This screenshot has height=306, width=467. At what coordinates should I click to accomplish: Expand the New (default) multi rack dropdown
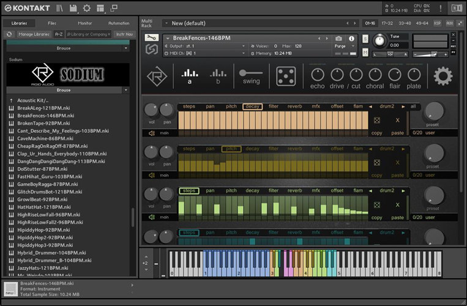pyautogui.click(x=166, y=23)
